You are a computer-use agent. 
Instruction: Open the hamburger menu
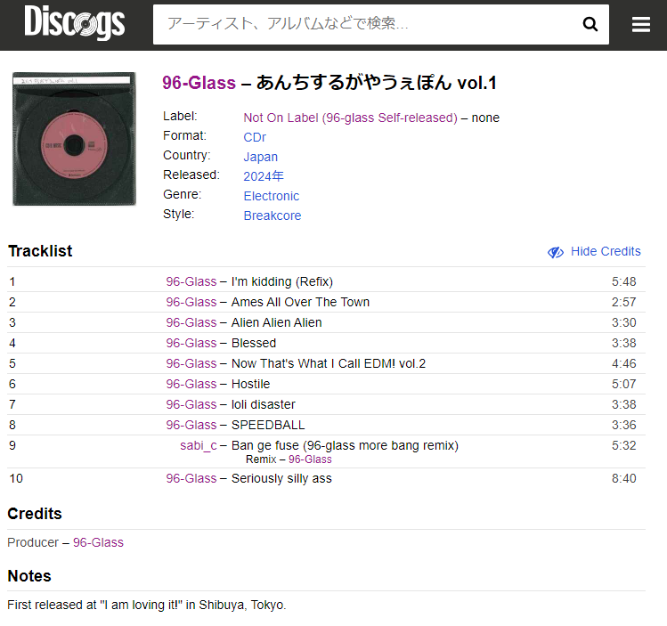click(x=640, y=24)
